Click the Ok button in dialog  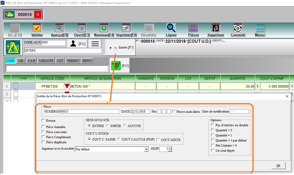(x=278, y=166)
